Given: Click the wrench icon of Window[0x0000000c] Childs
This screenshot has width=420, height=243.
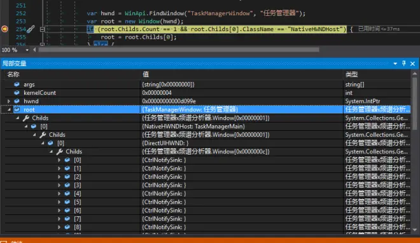Looking at the screenshot, I should click(60, 152).
